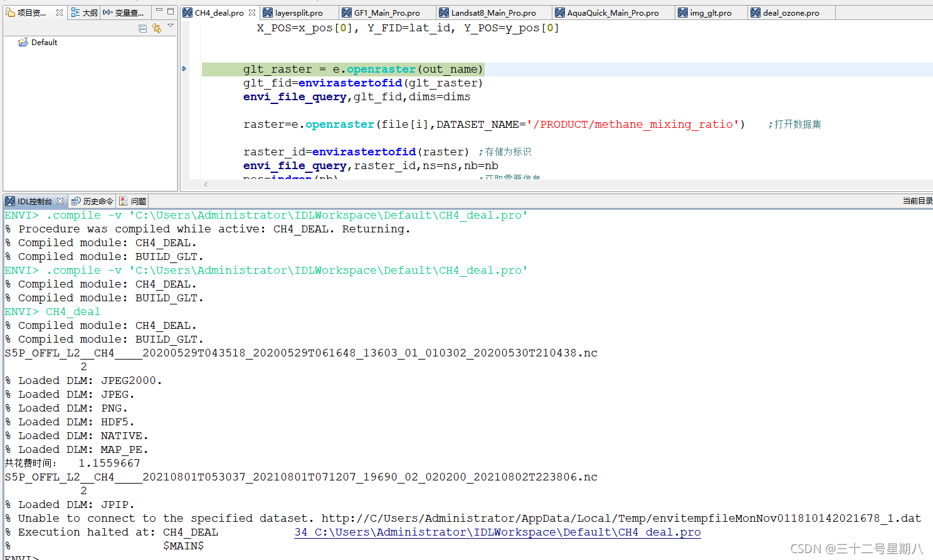Image resolution: width=933 pixels, height=560 pixels.
Task: Click the IDL file icon on deal_ozone.pro tab
Action: [756, 13]
